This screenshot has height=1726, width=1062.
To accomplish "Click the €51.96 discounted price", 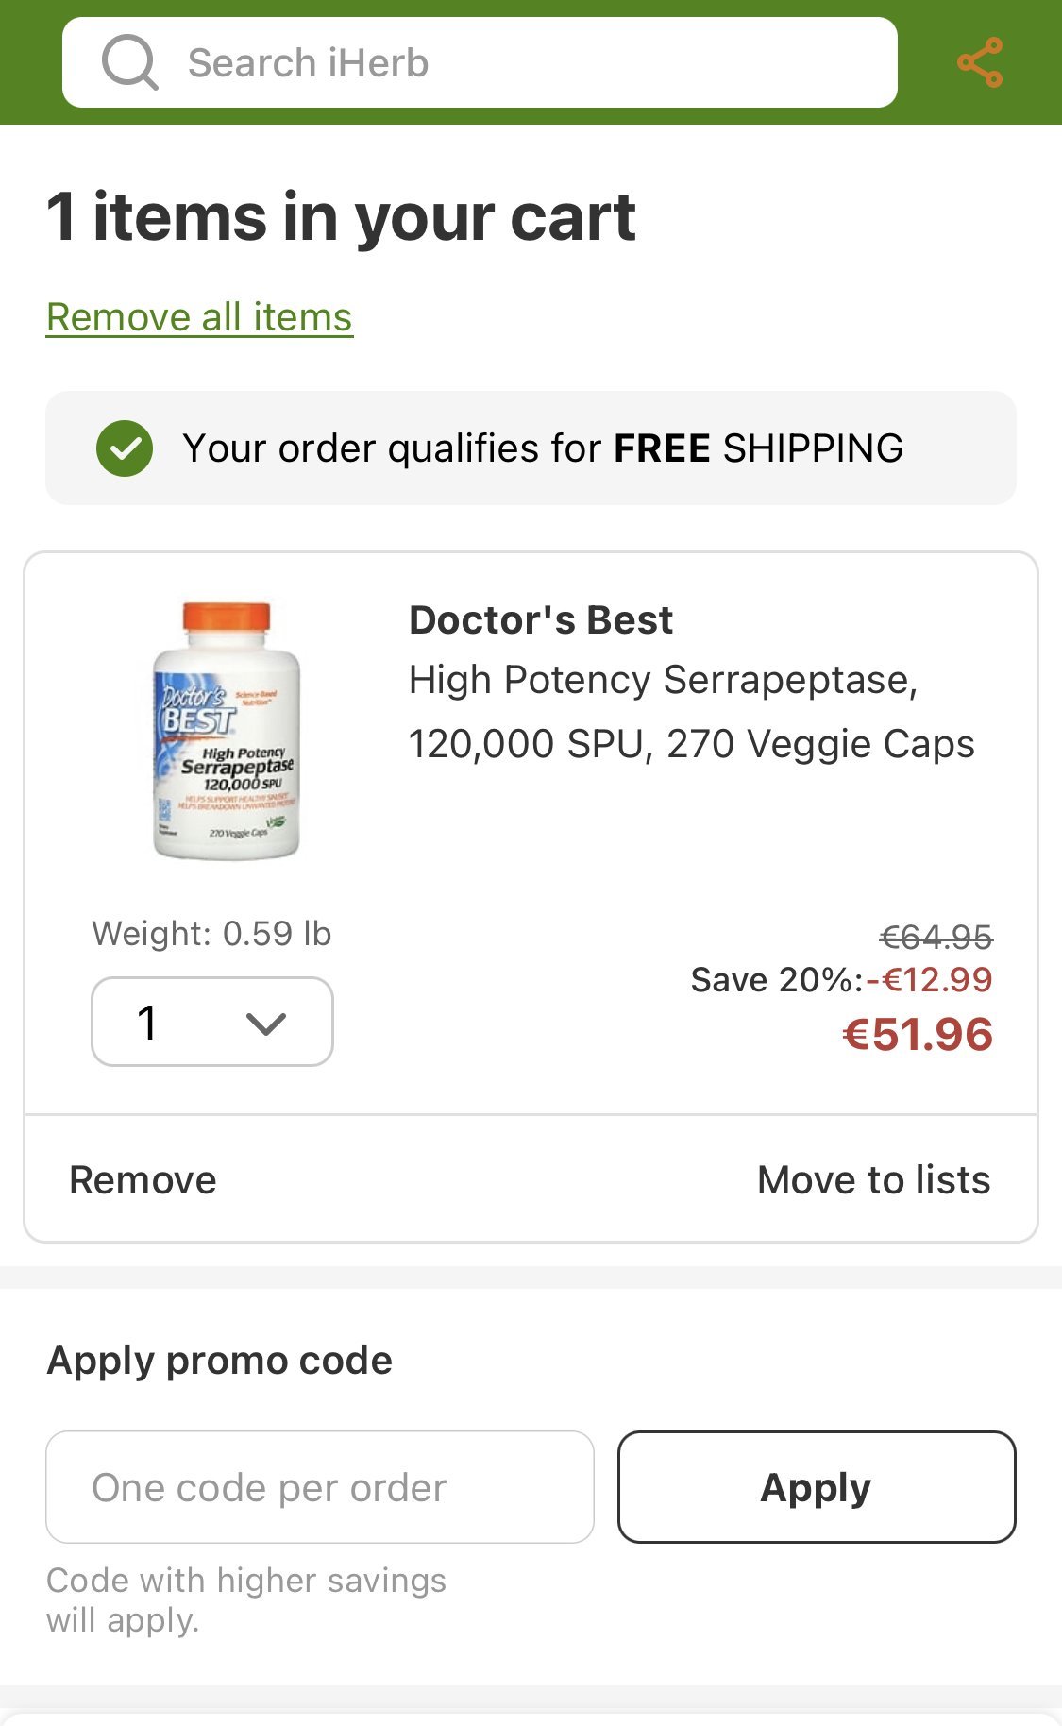I will coord(917,1035).
